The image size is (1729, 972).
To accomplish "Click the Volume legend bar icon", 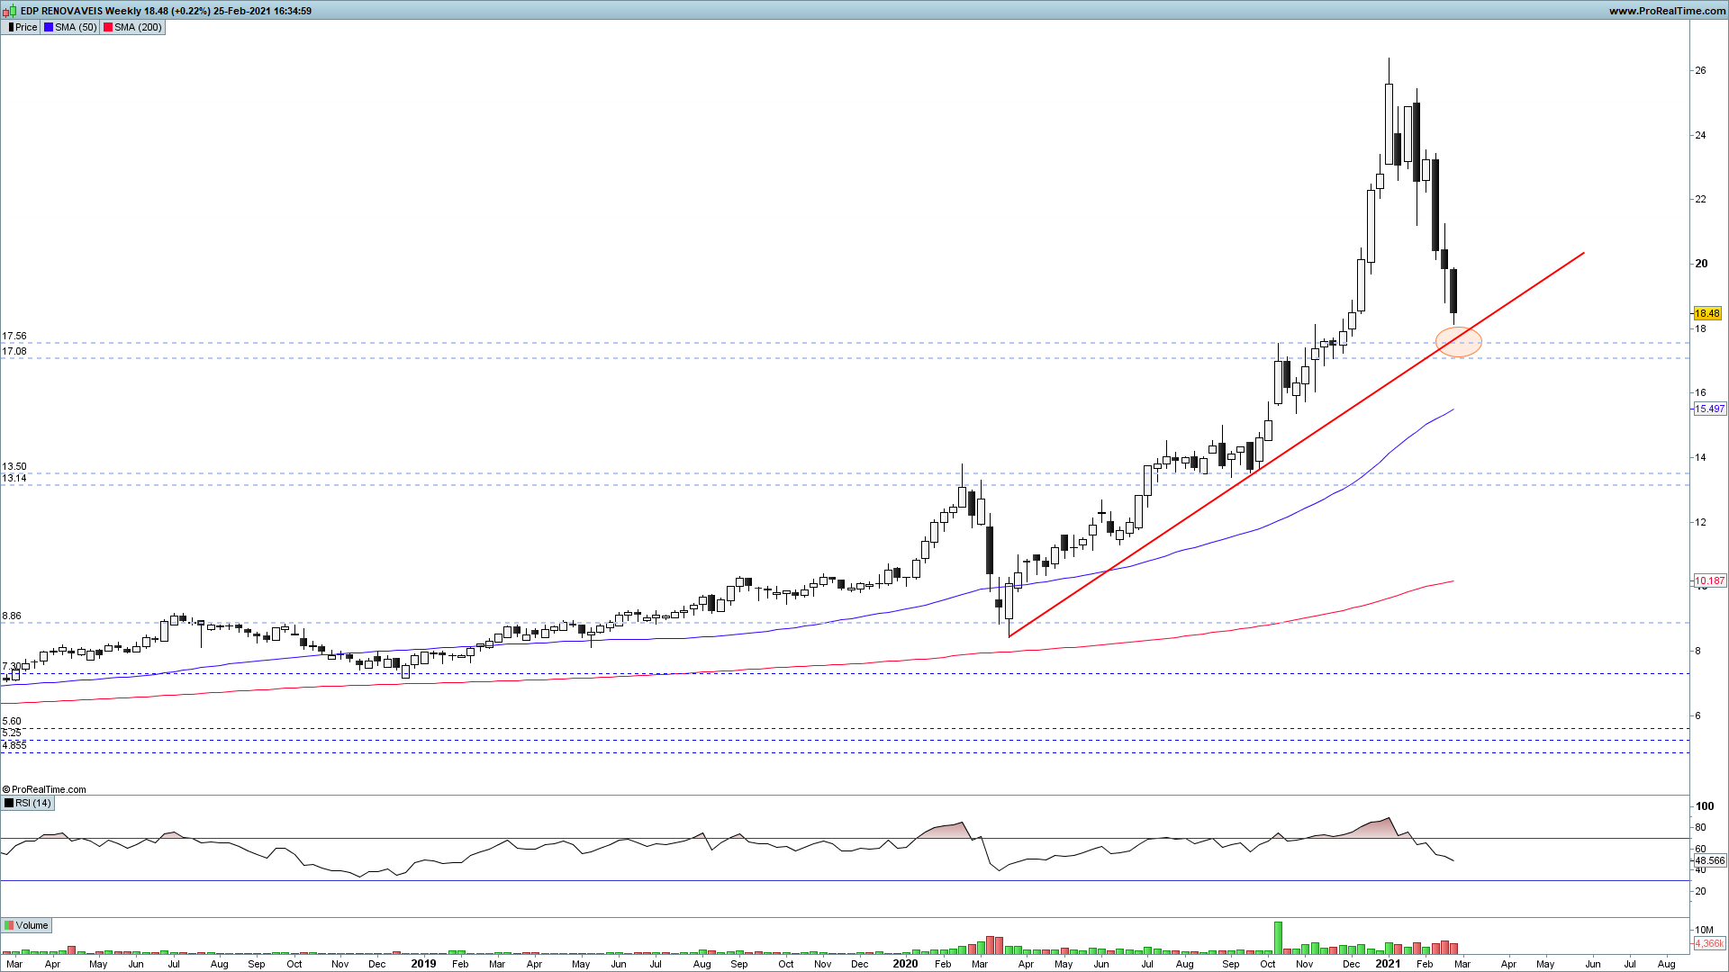I will [9, 925].
